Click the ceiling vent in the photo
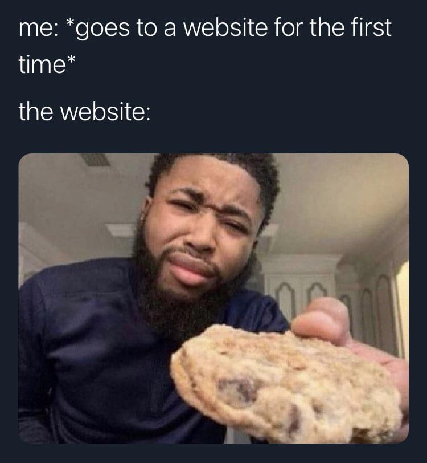This screenshot has width=427, height=463. click(95, 160)
